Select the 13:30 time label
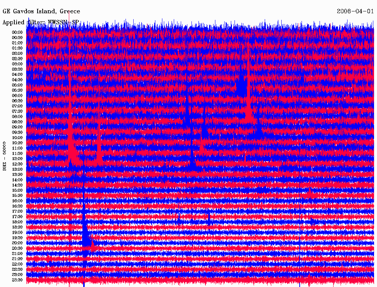 [17, 175]
